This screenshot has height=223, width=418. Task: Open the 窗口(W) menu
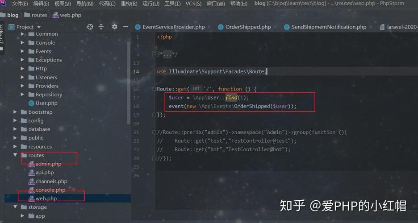coord(216,4)
